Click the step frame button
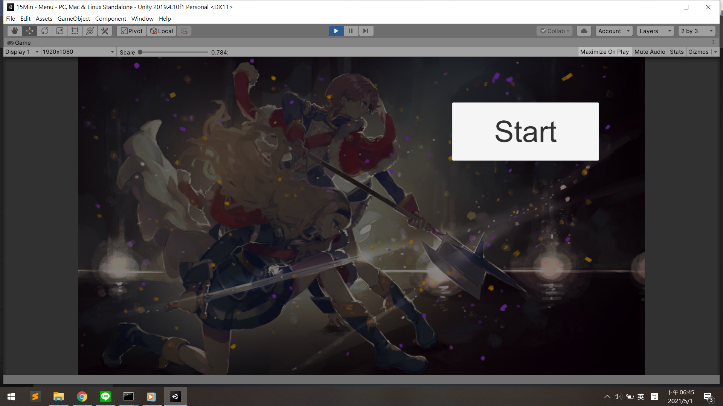723x406 pixels. (366, 31)
